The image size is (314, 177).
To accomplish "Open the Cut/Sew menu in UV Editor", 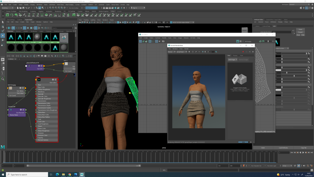I will tap(158, 38).
